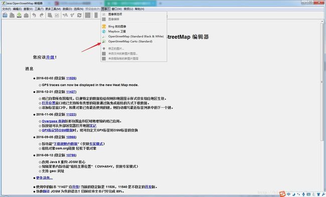Open the 文件(F) menu
Image resolution: width=326 pixels, height=197 pixels.
6,9
